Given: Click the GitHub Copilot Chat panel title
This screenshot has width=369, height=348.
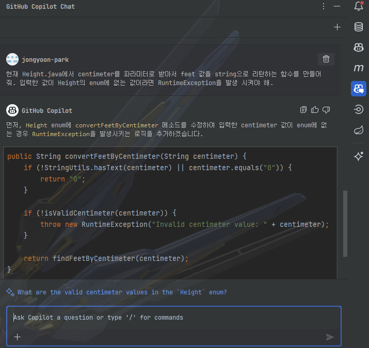Looking at the screenshot, I should pyautogui.click(x=40, y=7).
